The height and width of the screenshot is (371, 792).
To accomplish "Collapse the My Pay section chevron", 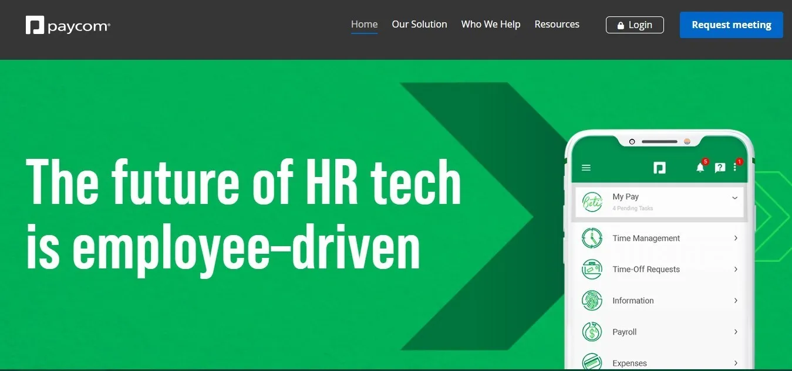I will 734,198.
